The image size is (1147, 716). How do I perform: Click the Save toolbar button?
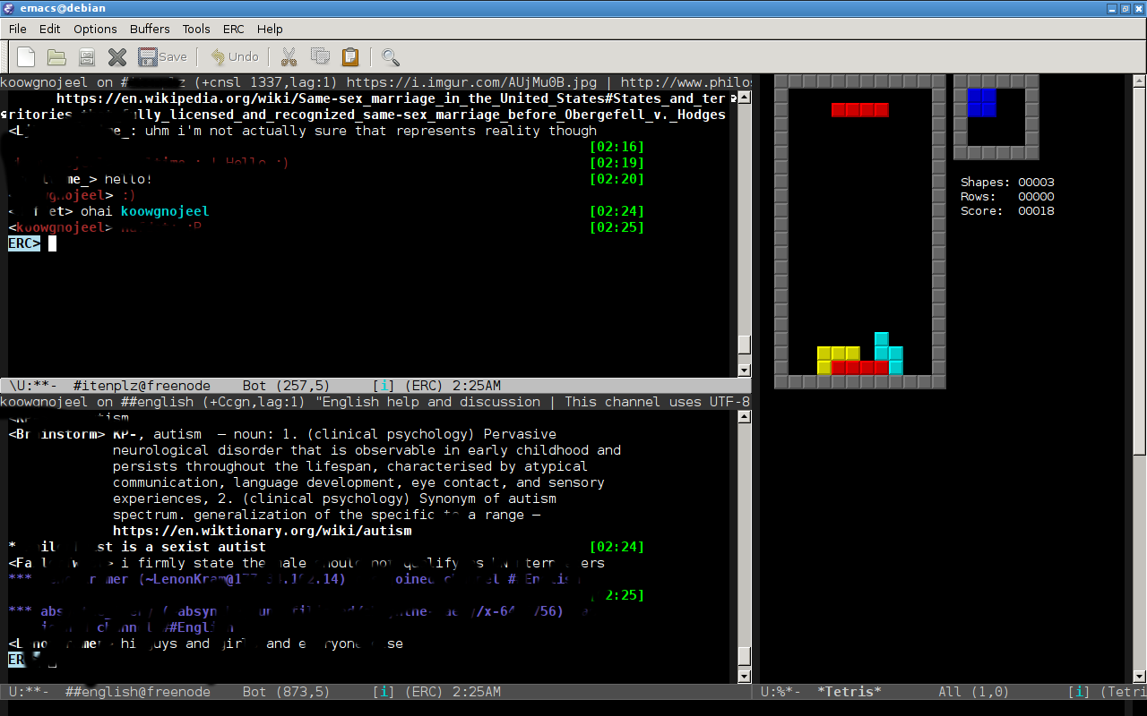162,56
